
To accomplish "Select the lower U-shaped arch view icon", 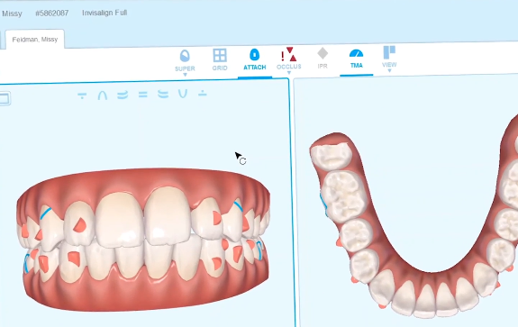I will click(183, 94).
